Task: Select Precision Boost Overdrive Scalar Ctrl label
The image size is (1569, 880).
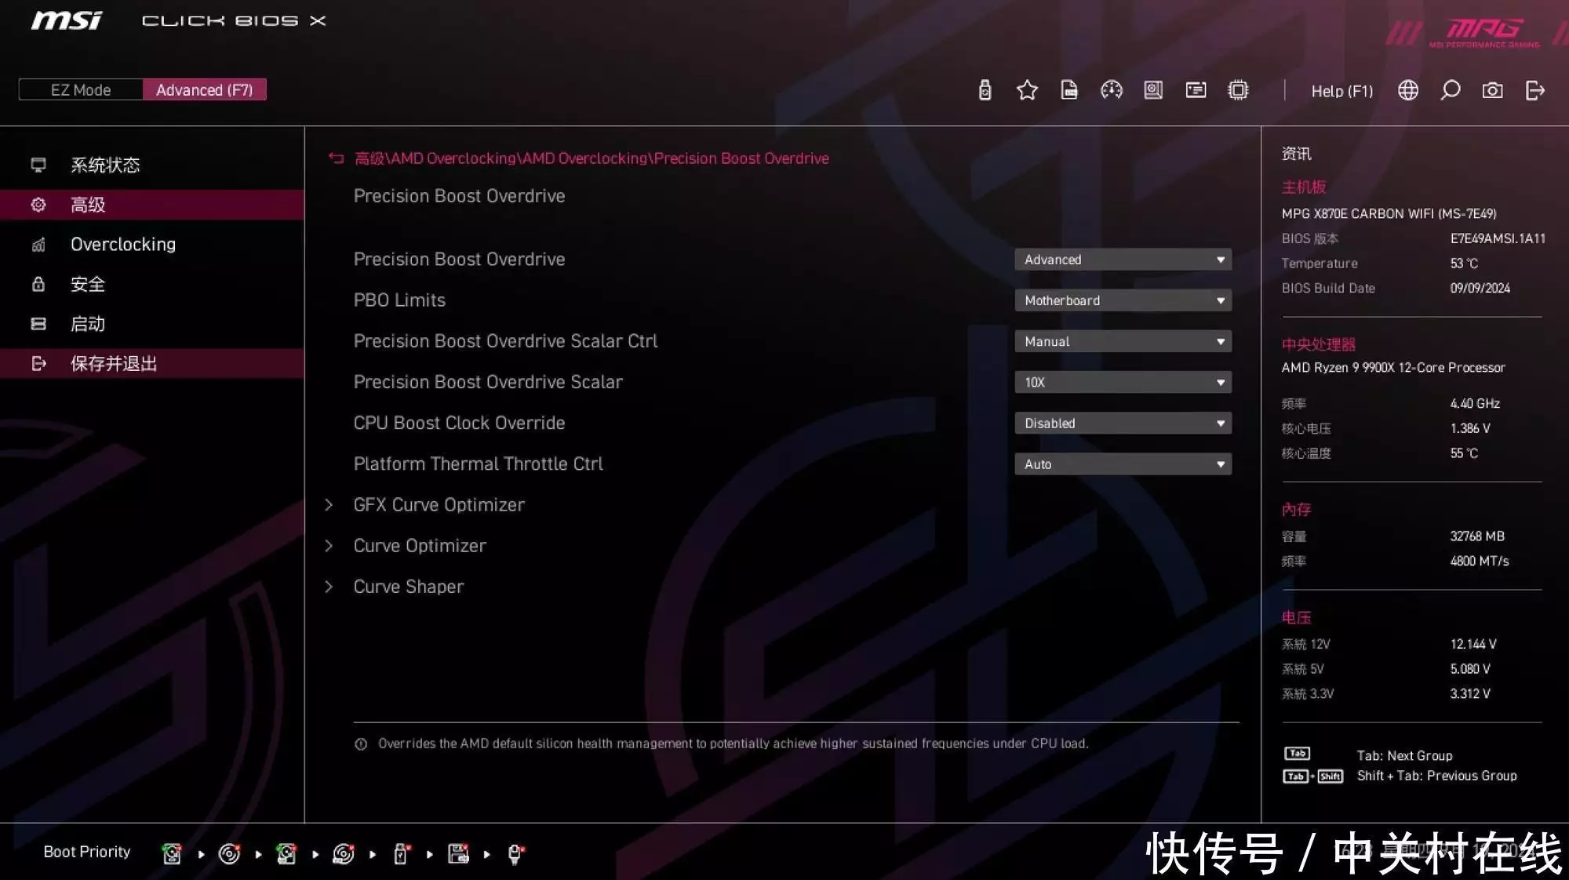Action: click(505, 341)
